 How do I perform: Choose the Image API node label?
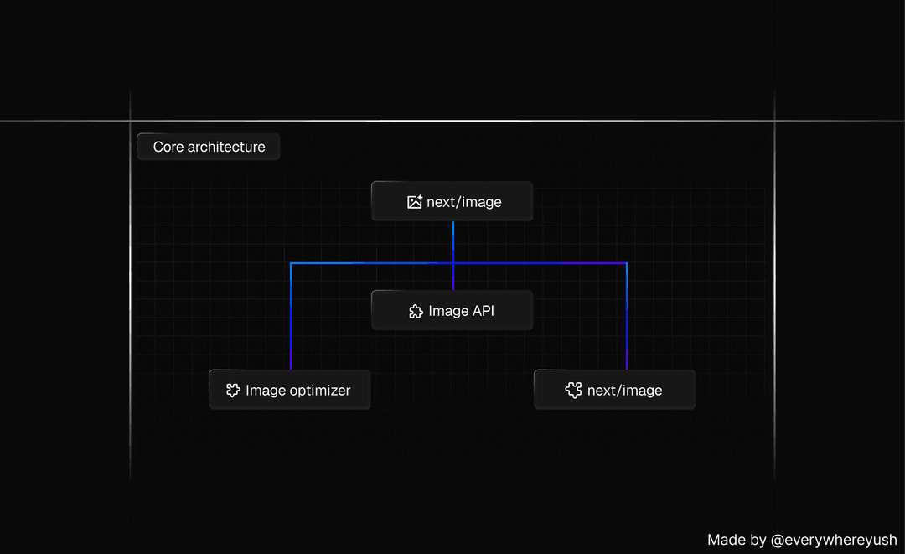tap(461, 311)
